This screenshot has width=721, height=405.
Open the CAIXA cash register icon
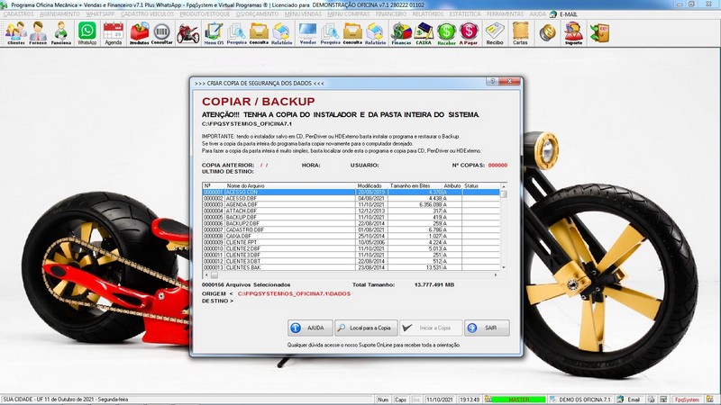(424, 33)
